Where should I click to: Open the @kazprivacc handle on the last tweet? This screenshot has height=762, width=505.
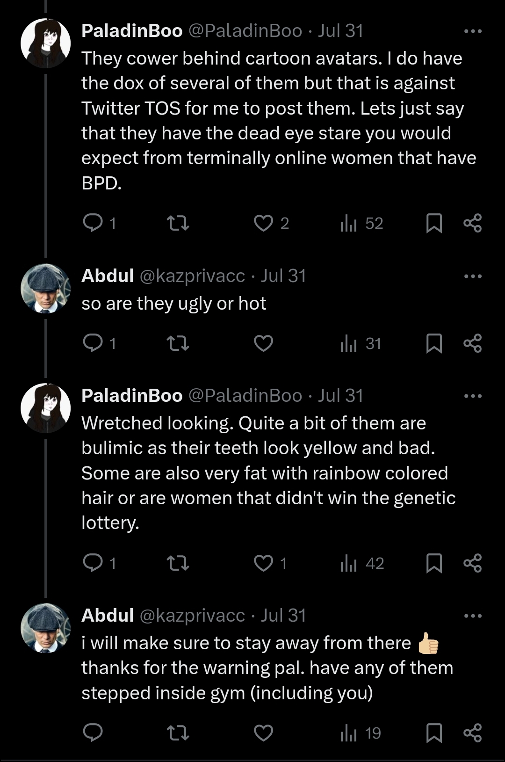192,616
